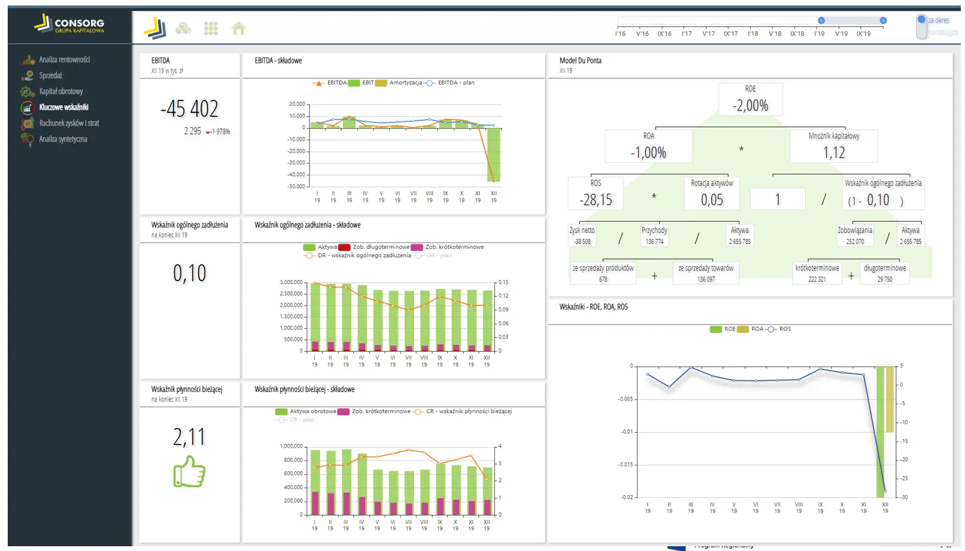The width and height of the screenshot is (965, 551).
Task: Click the Kluczowe wskaźniki gauge icon
Action: pos(27,108)
